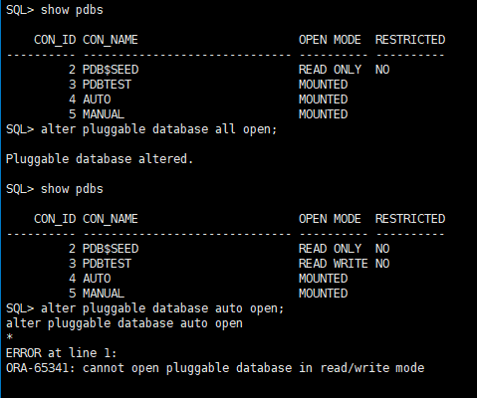
Task: Click MANUAL name in first listing
Action: [x=104, y=114]
